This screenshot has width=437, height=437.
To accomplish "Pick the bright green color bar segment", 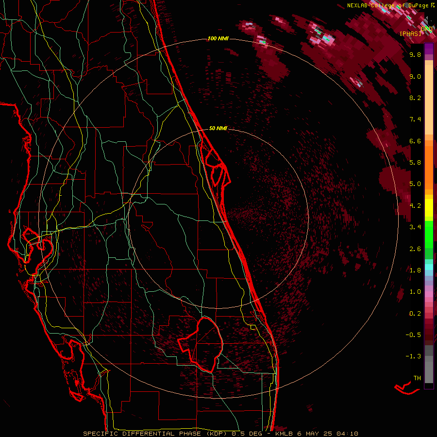I will pos(429,234).
